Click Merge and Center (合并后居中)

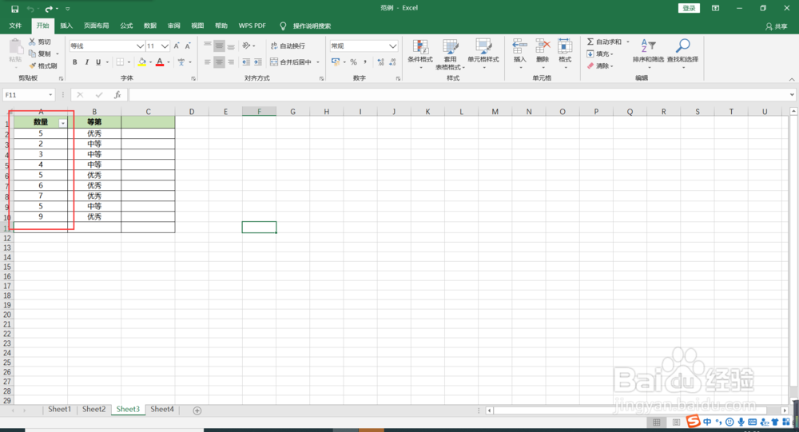[291, 62]
